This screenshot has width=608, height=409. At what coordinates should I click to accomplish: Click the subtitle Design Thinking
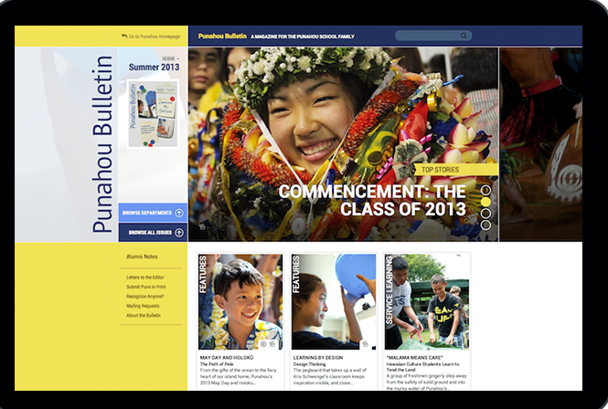(x=309, y=364)
